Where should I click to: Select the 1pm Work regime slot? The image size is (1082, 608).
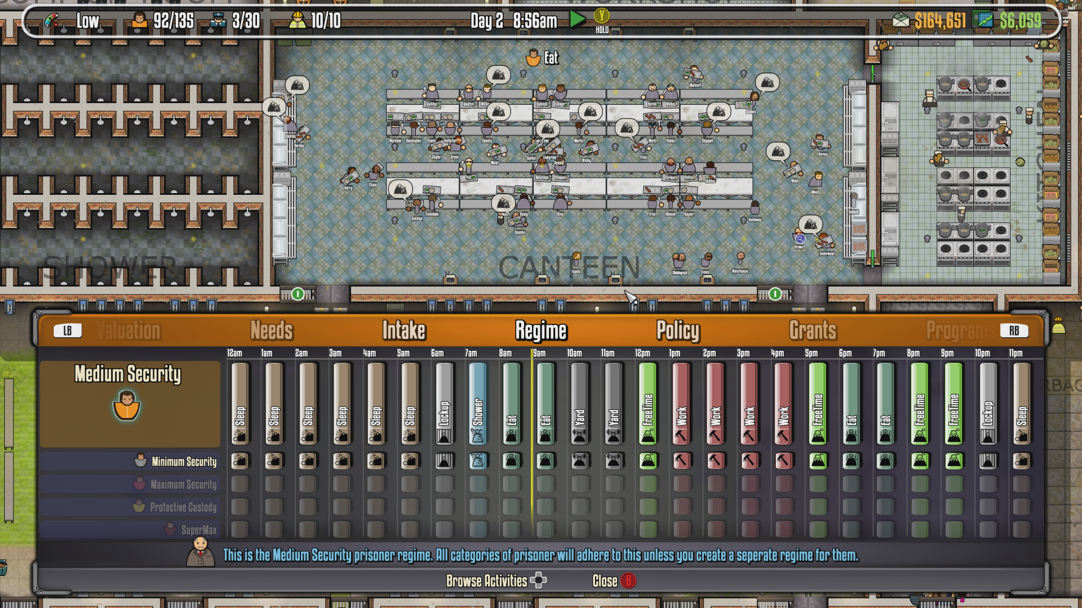pos(681,404)
